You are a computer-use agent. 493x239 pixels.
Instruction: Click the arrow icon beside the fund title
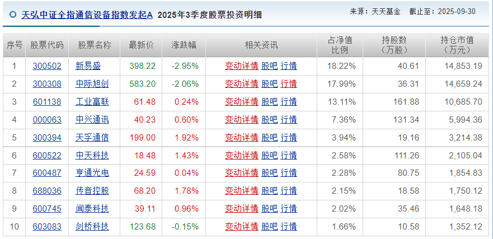(x=13, y=15)
